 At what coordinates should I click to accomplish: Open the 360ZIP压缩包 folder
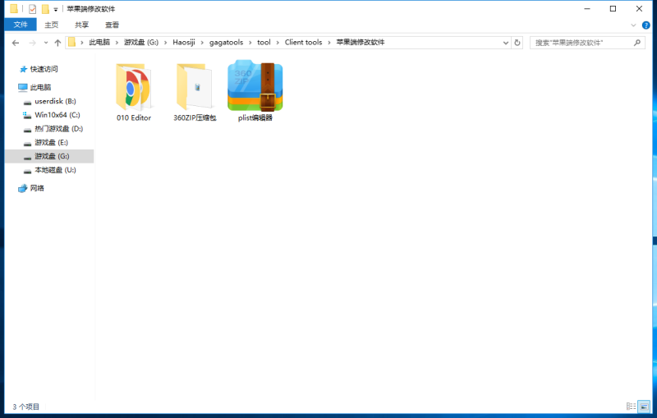point(195,92)
